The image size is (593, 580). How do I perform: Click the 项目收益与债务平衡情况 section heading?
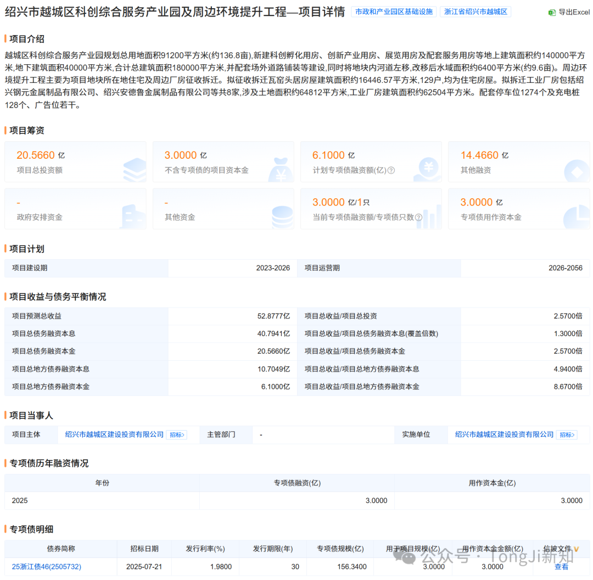pos(58,297)
